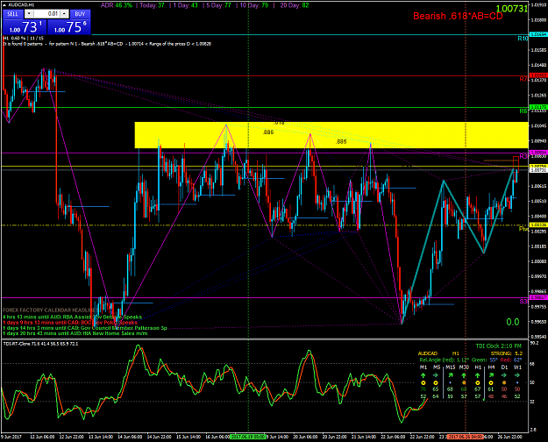This screenshot has width=548, height=442.
Task: Click the 'TDI Clock 2:10 PM' text
Action: point(498,346)
